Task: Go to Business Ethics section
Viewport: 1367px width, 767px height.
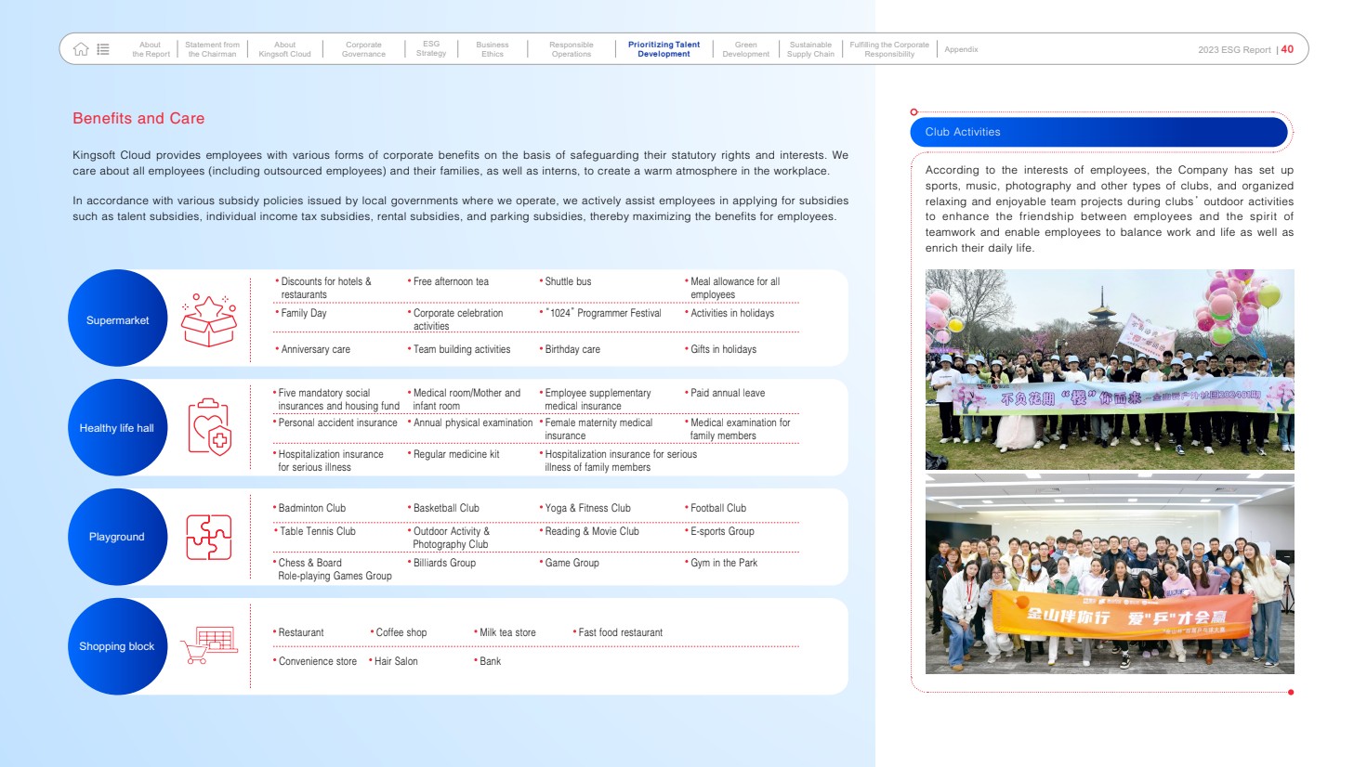Action: [x=493, y=49]
